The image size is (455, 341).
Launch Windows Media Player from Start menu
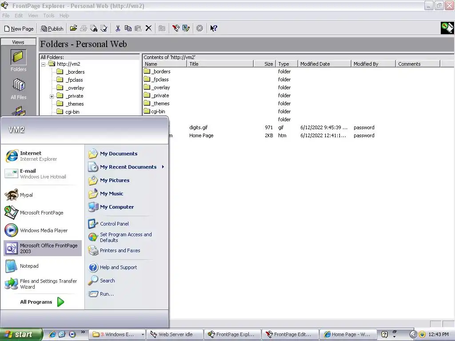(x=42, y=230)
